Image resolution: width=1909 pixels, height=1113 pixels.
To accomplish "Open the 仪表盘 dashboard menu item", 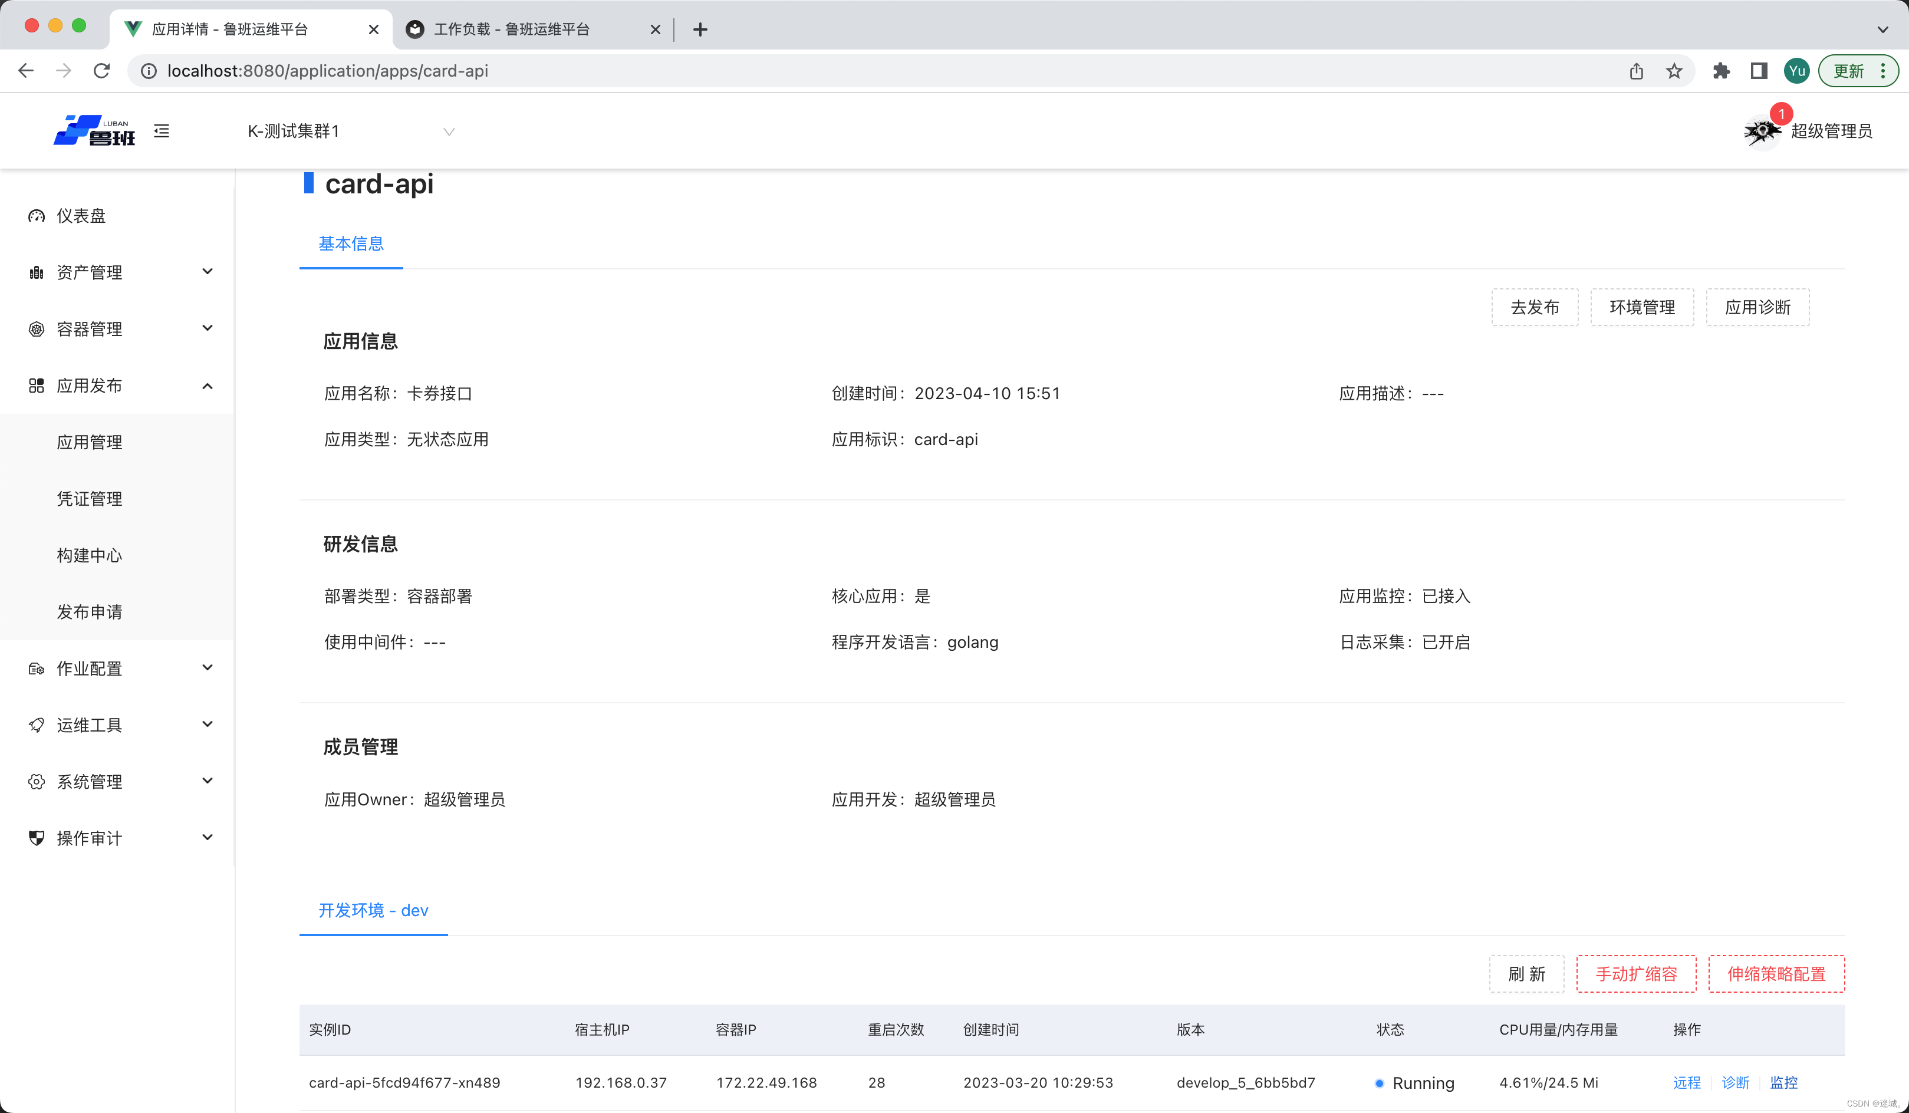I will point(81,216).
